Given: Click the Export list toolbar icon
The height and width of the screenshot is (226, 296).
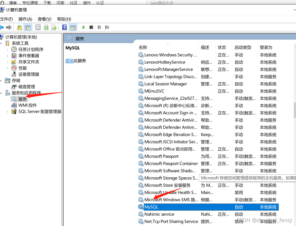Looking at the screenshot, I should [54, 27].
